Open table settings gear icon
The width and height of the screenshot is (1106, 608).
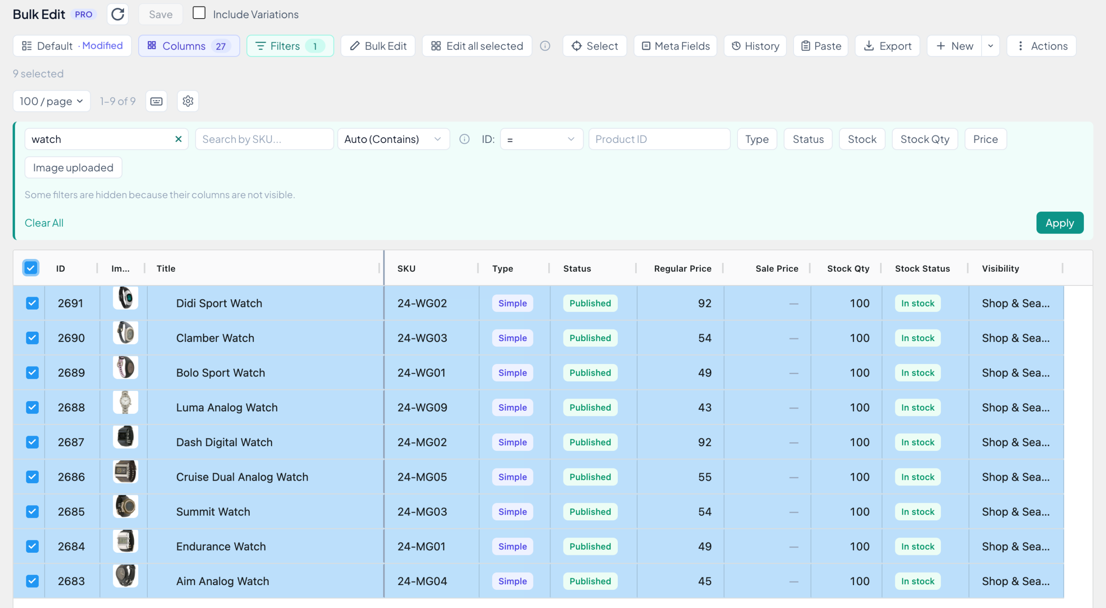click(x=188, y=101)
